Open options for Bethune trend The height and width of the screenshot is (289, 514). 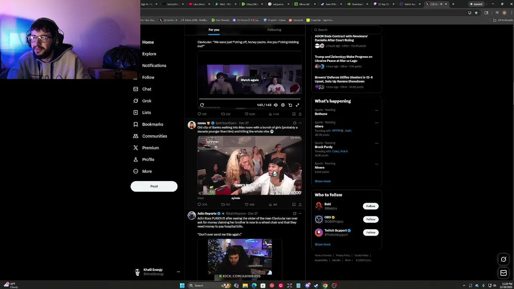pyautogui.click(x=377, y=110)
